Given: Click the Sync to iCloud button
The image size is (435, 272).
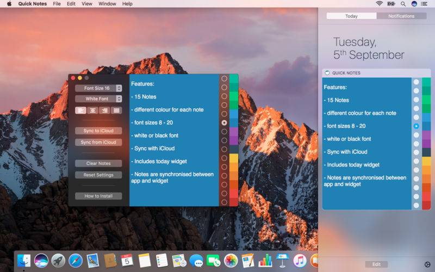Looking at the screenshot, I should click(98, 131).
